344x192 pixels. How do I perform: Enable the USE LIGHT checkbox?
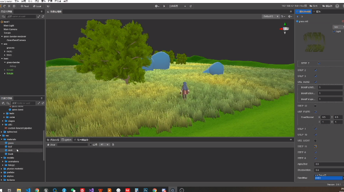pos(316,141)
